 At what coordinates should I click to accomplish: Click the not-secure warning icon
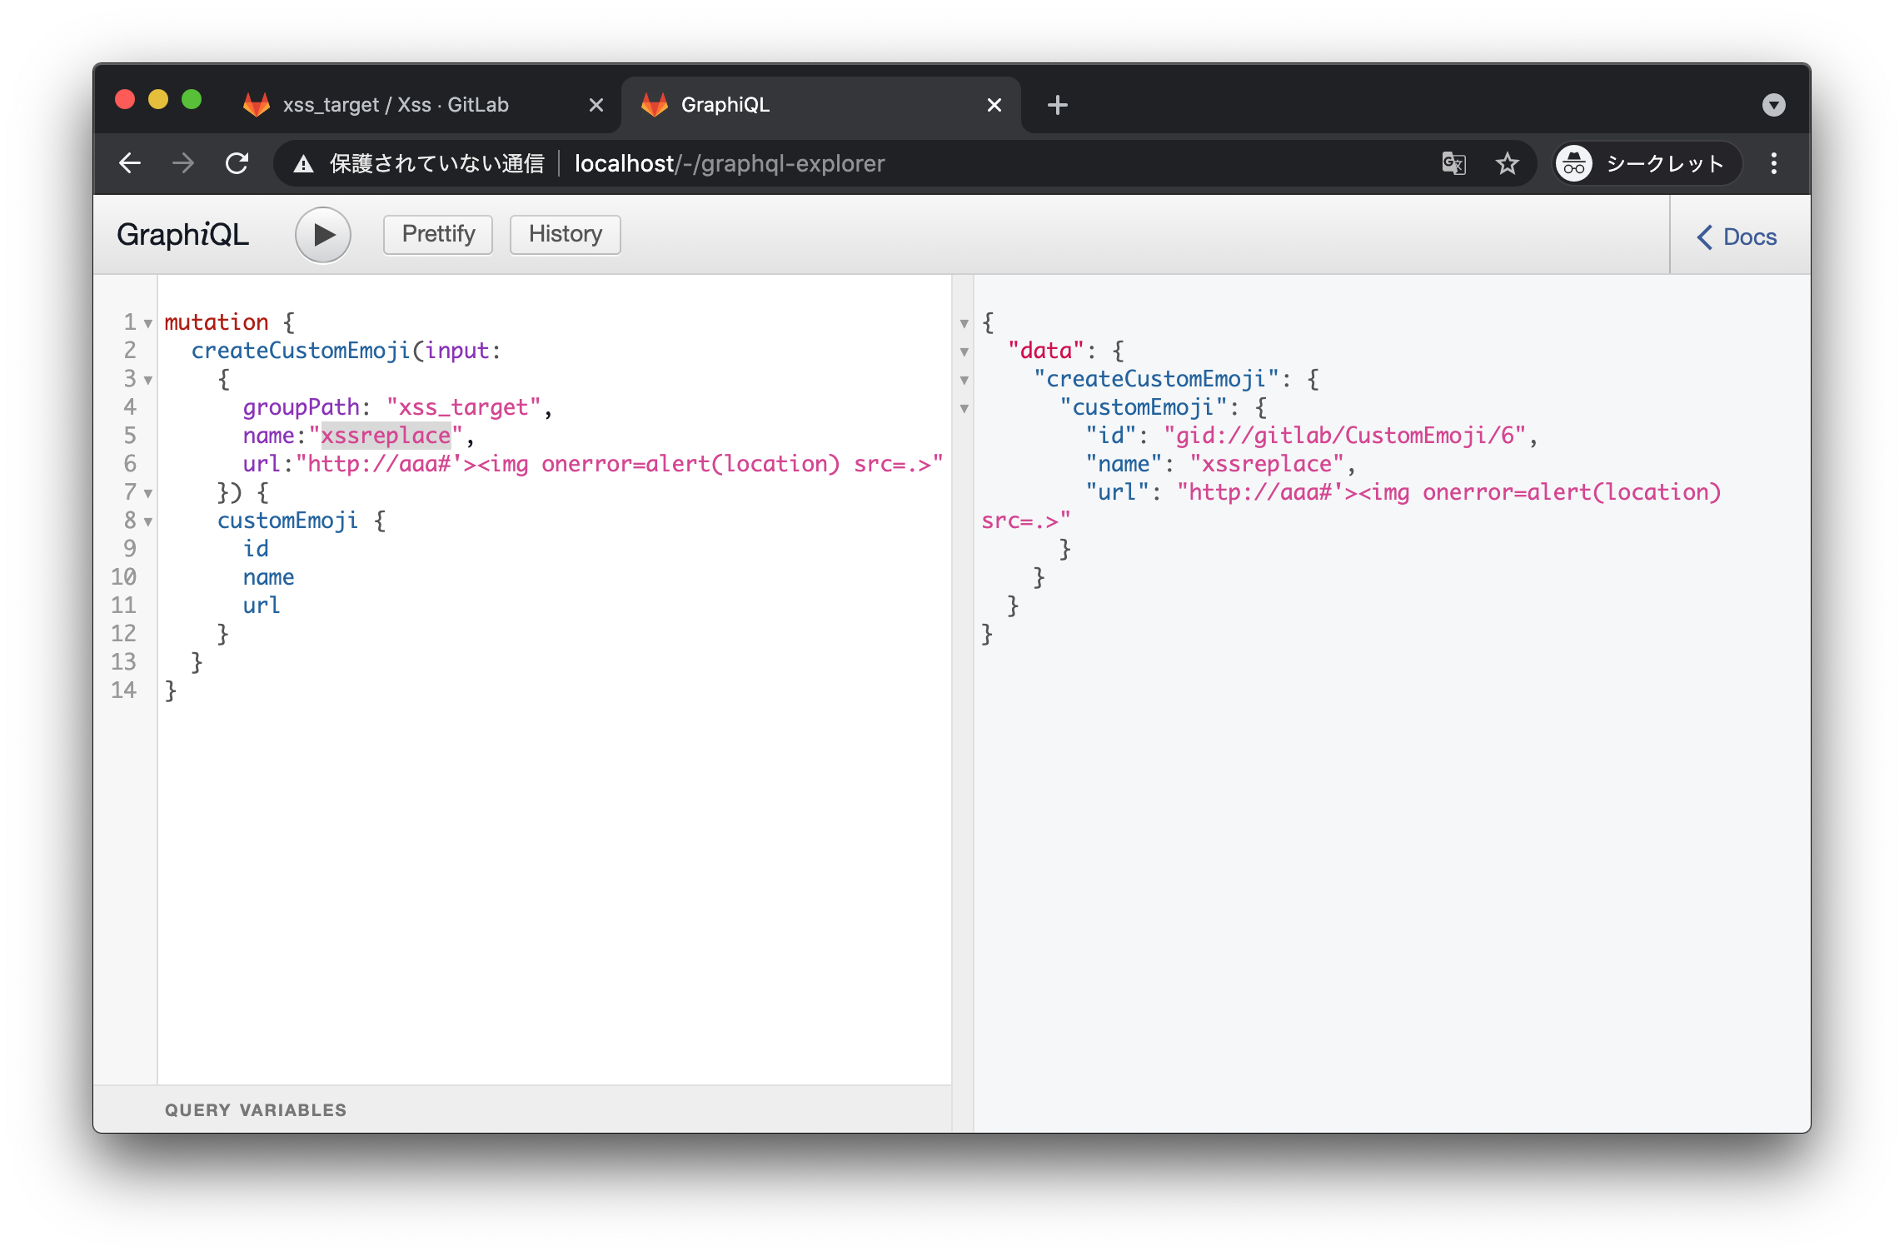coord(304,164)
